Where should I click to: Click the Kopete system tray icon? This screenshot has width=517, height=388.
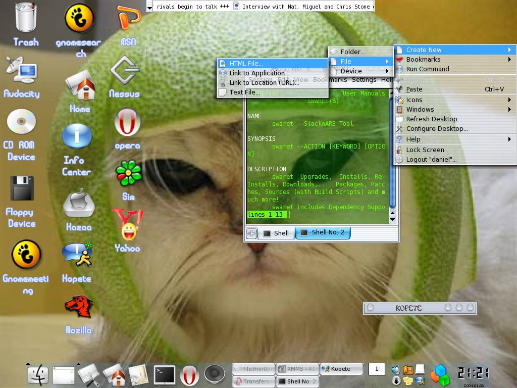(420, 381)
